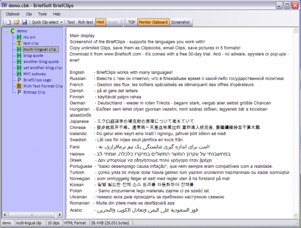301x228 pixels.
Task: Click the toolbar grip before TOP
Action: [x=125, y=22]
